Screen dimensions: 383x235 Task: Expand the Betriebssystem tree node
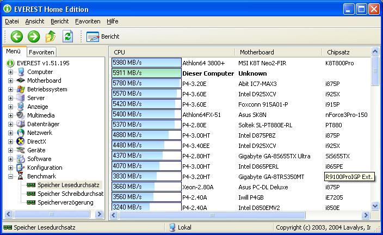[x=10, y=89]
